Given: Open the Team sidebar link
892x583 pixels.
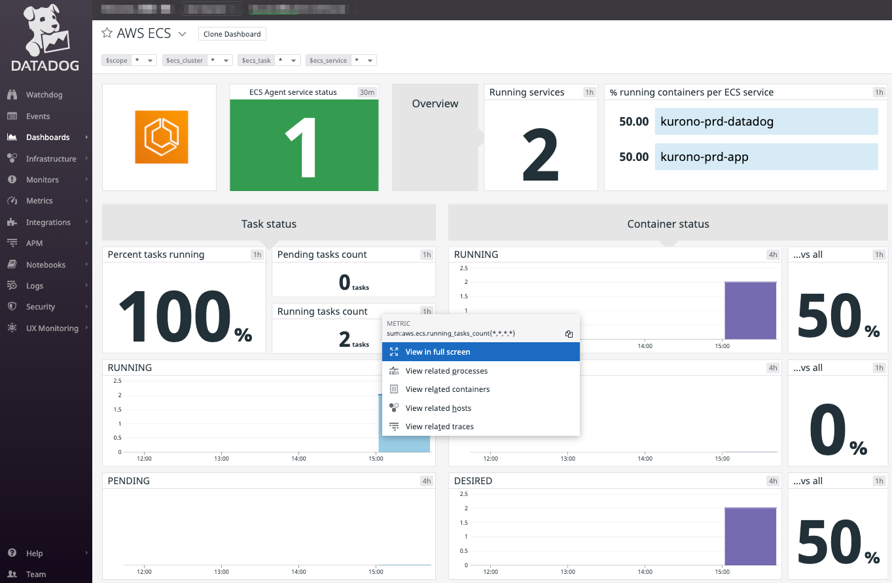Looking at the screenshot, I should pos(36,574).
